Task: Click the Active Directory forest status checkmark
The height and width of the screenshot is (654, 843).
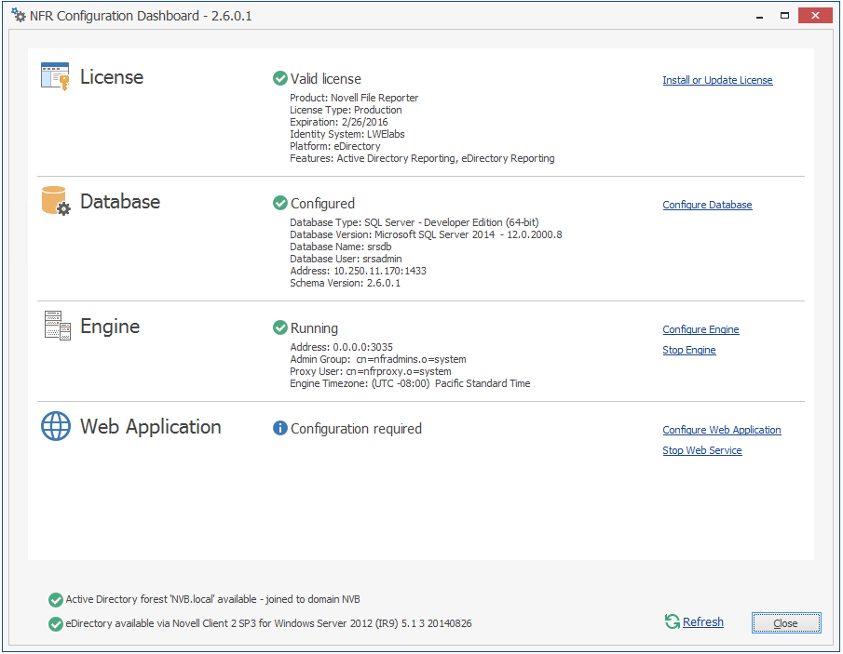Action: 56,600
